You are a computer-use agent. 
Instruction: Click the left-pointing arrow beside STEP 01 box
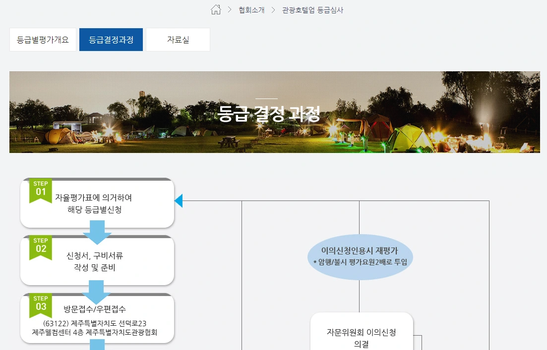[180, 200]
